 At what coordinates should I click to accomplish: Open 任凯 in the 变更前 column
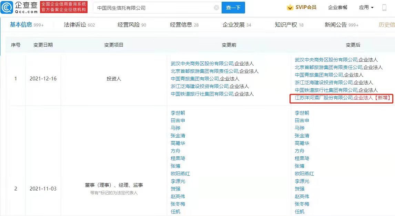pos(175,212)
